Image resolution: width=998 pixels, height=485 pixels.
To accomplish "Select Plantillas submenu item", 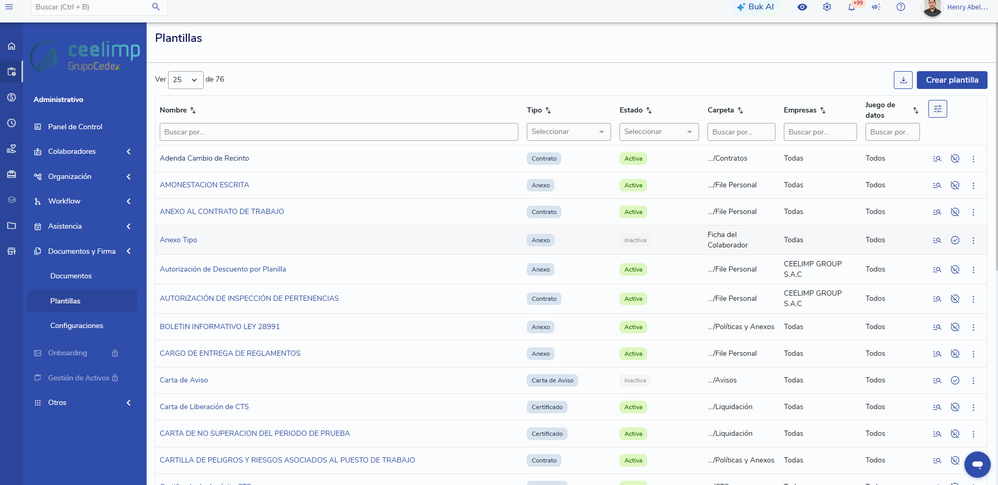I will 82,301.
